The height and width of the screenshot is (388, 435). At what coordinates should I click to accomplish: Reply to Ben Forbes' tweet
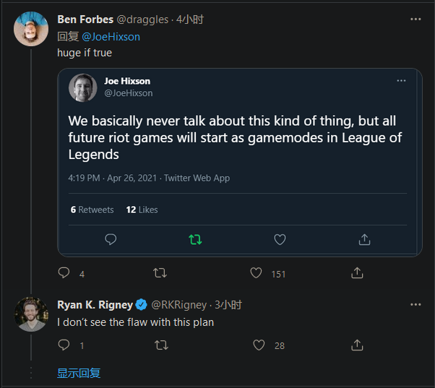click(64, 273)
